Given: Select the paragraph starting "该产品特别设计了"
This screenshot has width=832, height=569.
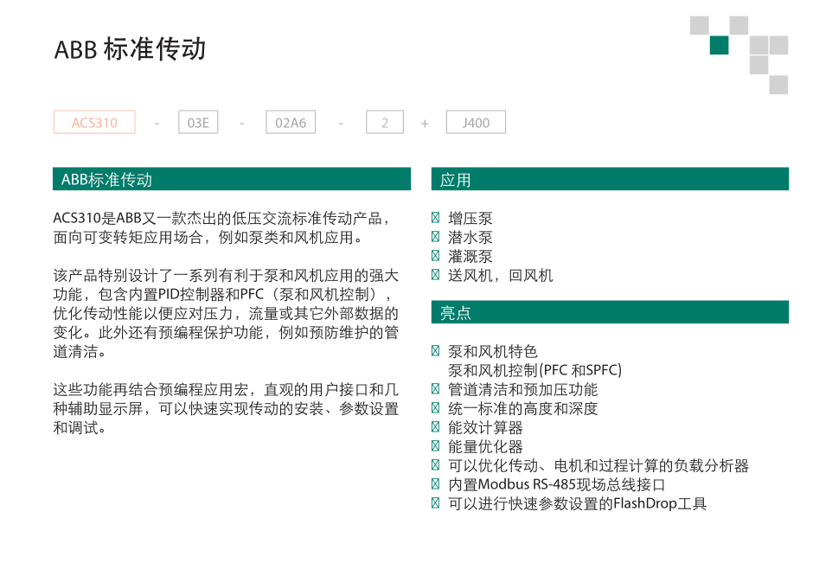Looking at the screenshot, I should point(226,313).
